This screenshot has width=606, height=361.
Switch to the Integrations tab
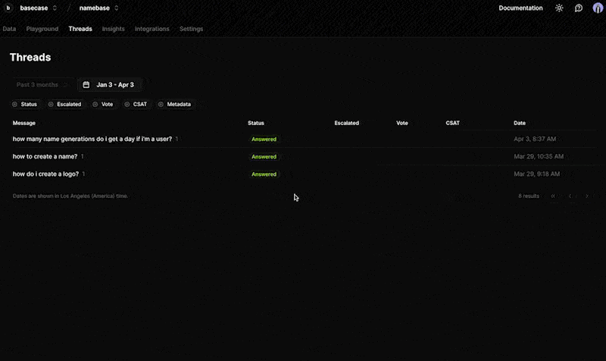pos(152,29)
